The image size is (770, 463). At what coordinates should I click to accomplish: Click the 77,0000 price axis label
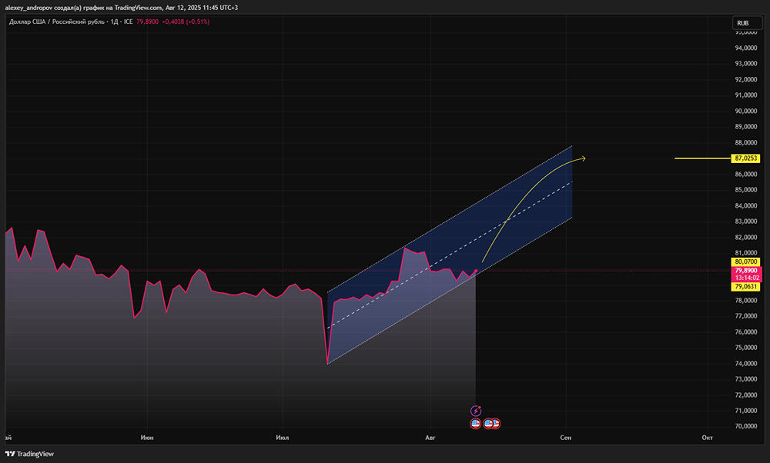(746, 316)
